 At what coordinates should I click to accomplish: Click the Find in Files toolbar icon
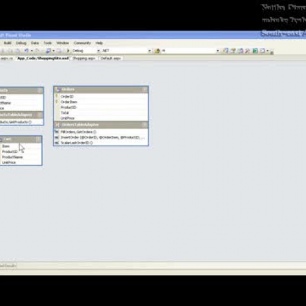pos(157,51)
